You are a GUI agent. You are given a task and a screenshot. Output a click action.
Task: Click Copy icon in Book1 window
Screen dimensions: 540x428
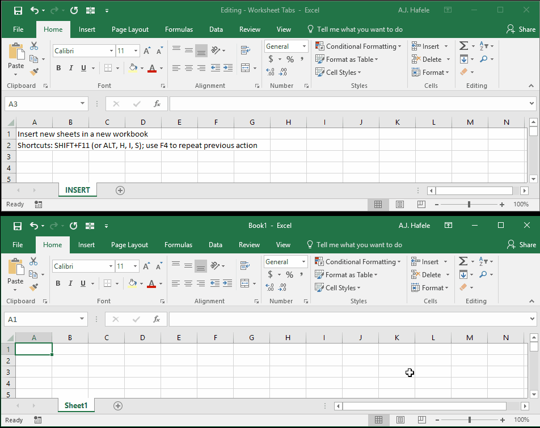point(33,274)
